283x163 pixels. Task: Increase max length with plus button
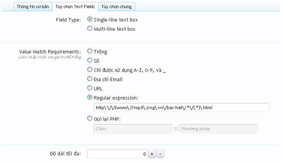click(152, 154)
